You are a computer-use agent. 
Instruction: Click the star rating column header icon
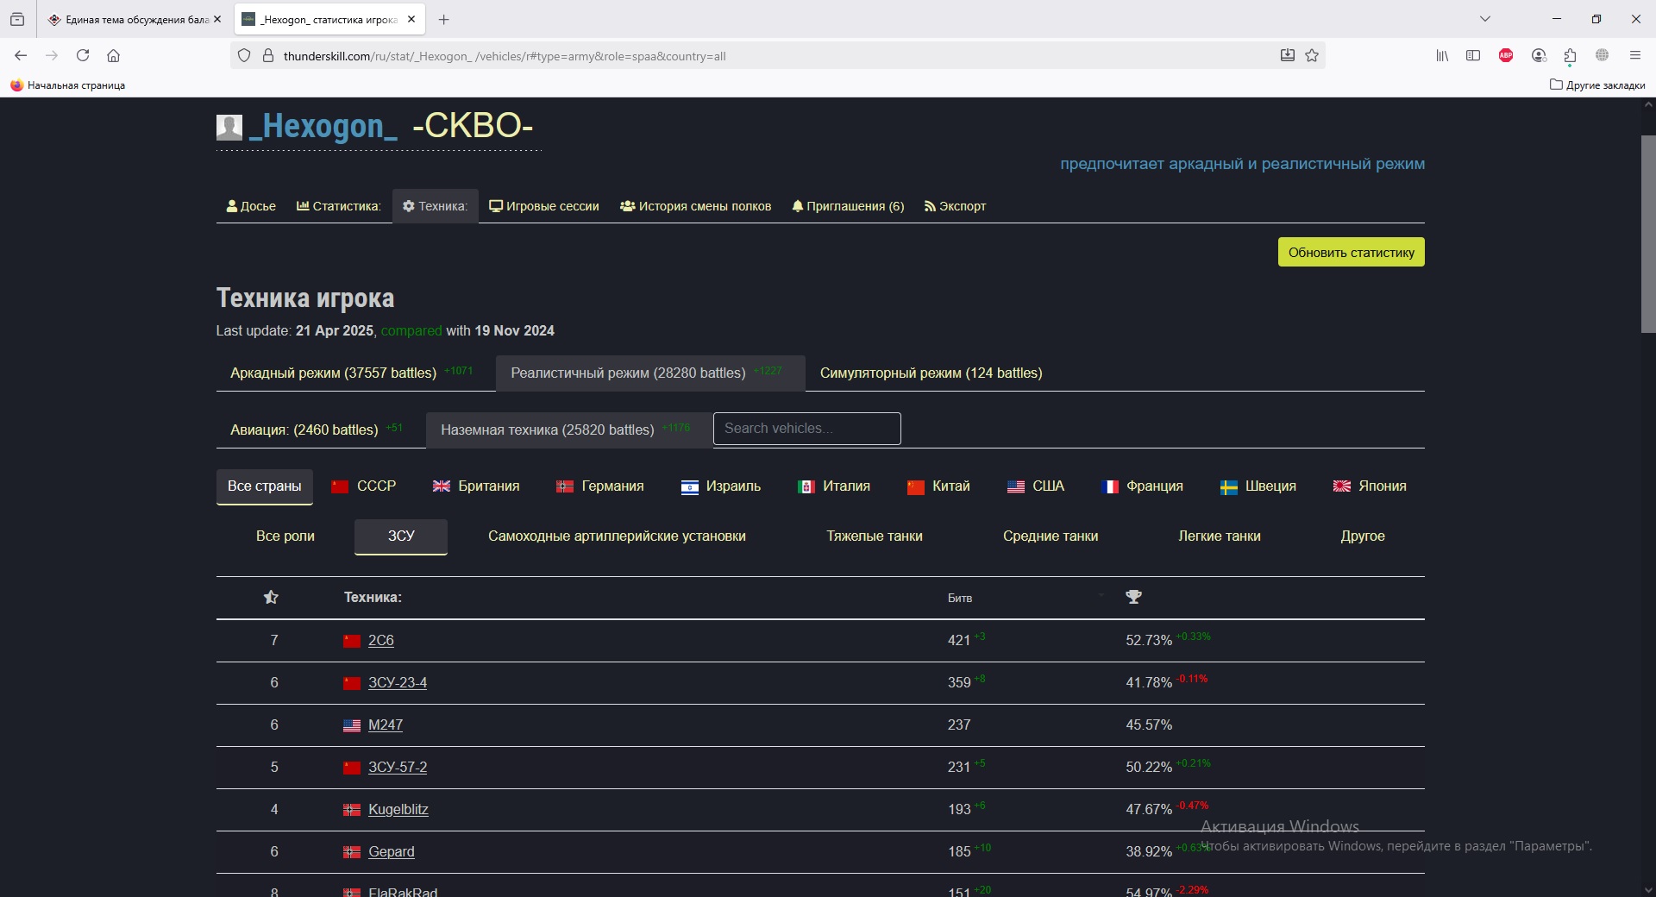tap(271, 597)
